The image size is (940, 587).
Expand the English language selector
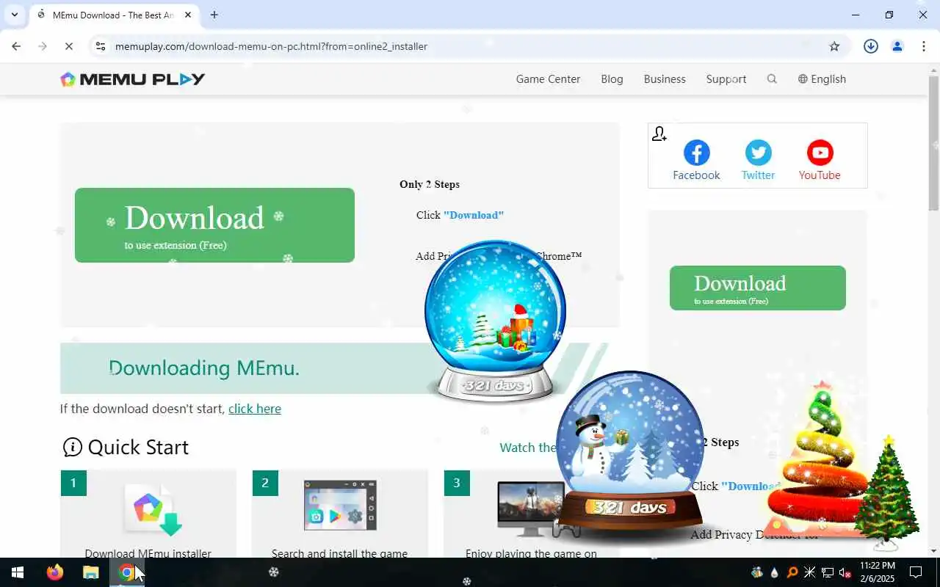[822, 79]
